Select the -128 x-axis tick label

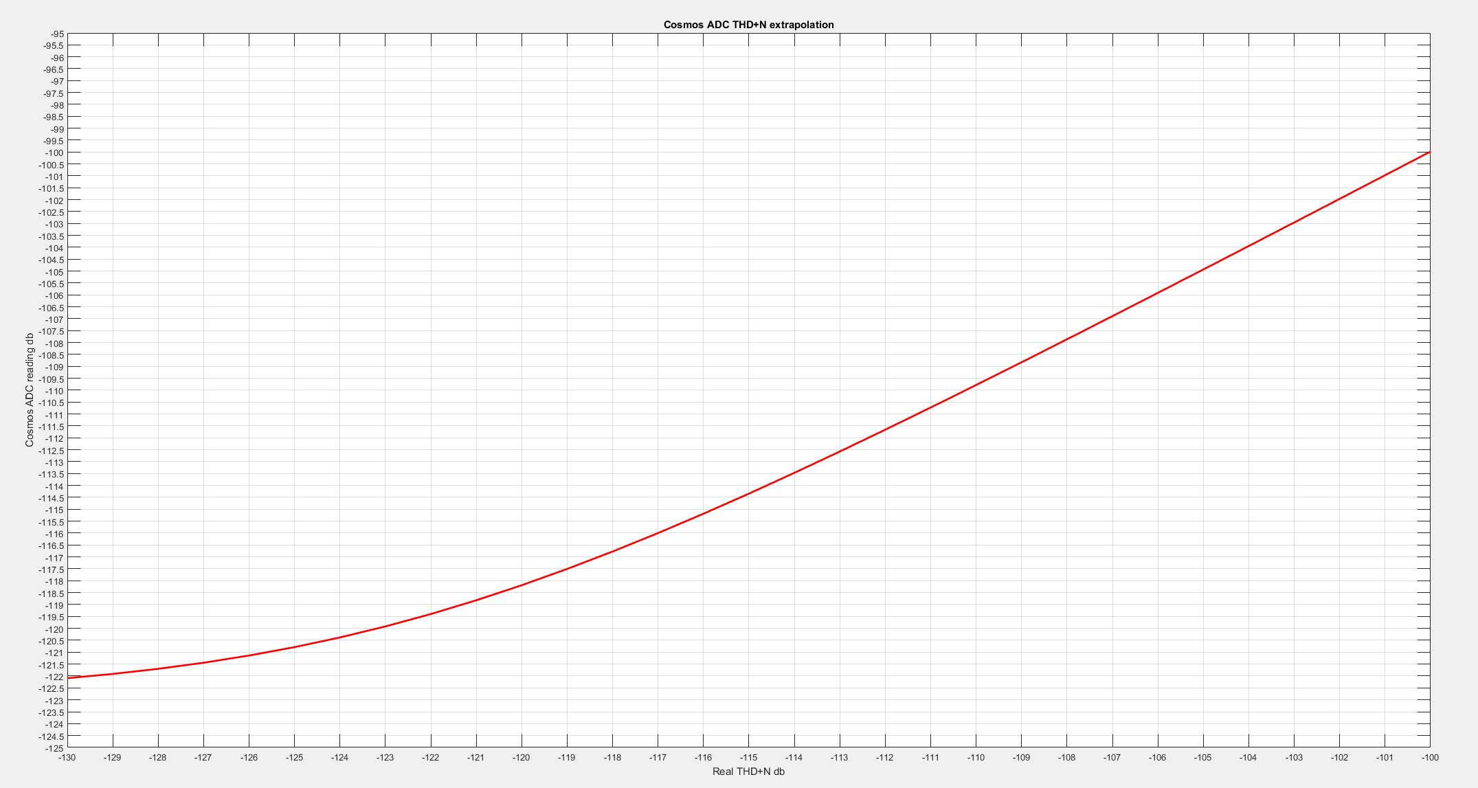point(158,757)
